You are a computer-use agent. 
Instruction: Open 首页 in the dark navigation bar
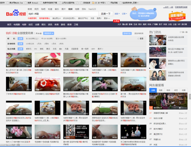pos(9,24)
